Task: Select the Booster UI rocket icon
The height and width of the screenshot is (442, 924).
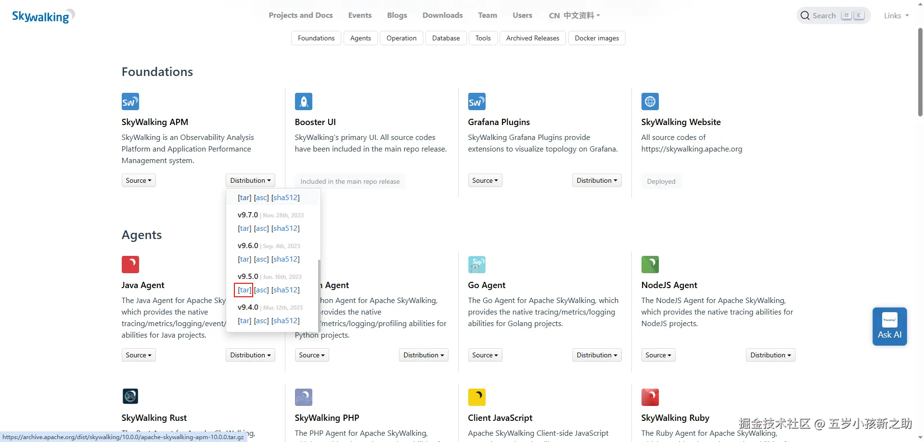Action: (x=304, y=101)
